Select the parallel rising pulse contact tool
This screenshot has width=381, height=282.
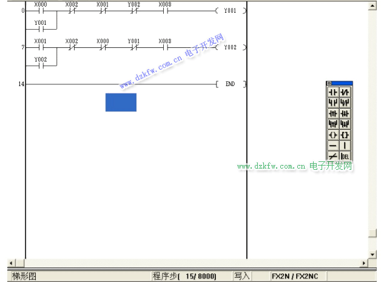(333, 124)
